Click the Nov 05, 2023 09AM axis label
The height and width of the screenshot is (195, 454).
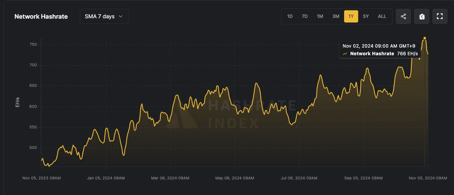tap(41, 178)
